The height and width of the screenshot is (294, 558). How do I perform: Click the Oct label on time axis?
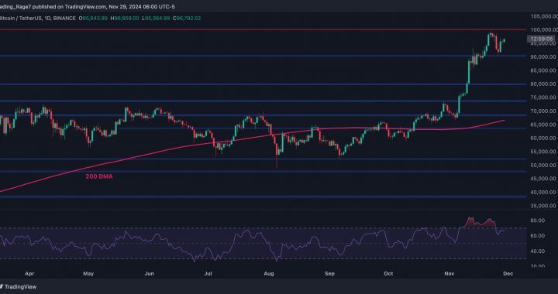tap(388, 274)
